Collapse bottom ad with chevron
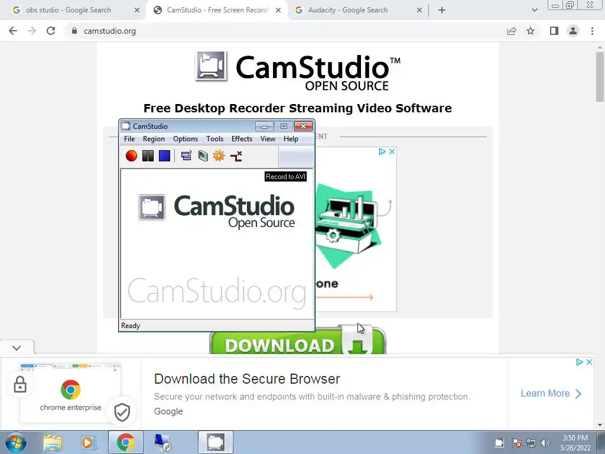Viewport: 605px width, 454px height. pos(17,348)
